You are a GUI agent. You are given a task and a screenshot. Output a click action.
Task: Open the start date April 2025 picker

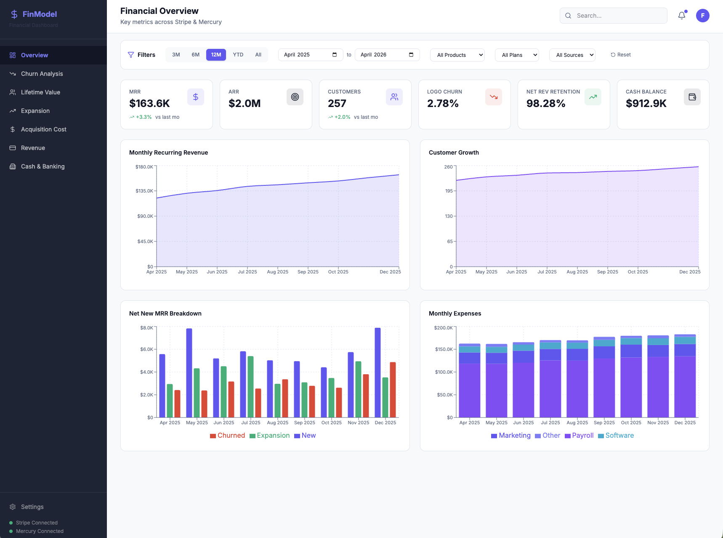(311, 55)
